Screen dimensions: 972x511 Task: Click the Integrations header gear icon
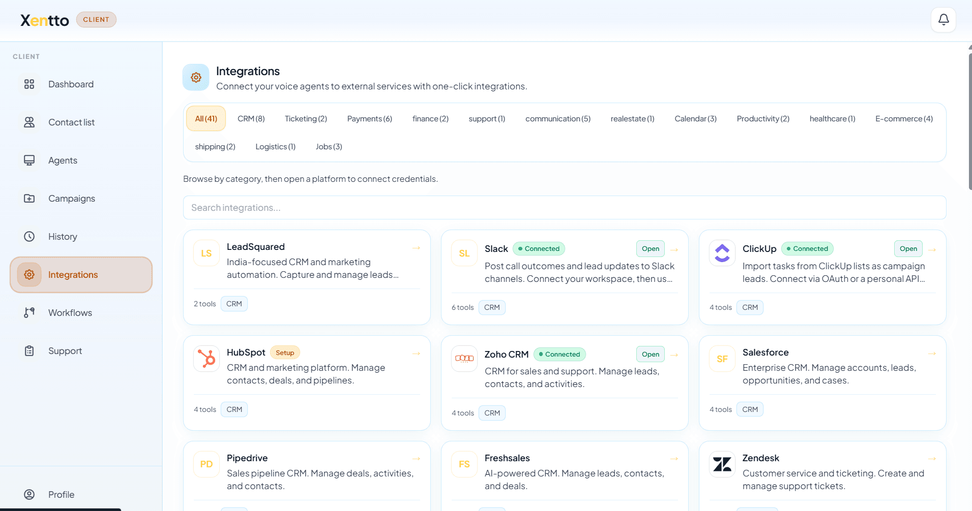pos(196,77)
